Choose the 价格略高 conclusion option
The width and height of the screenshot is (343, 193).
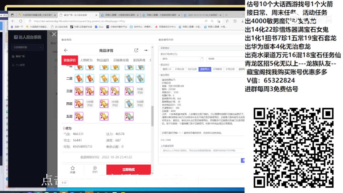tap(217, 69)
